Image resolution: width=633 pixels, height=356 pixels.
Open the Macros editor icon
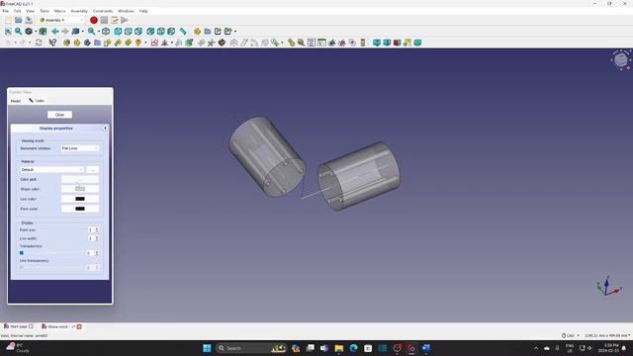[115, 20]
